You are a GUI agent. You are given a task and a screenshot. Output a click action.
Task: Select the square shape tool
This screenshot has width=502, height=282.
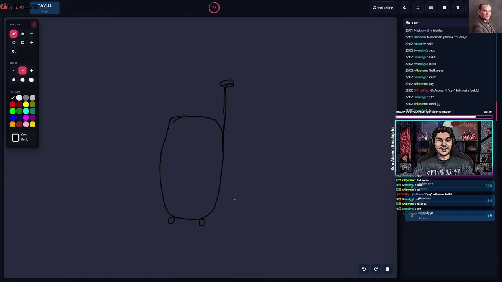pos(22,42)
